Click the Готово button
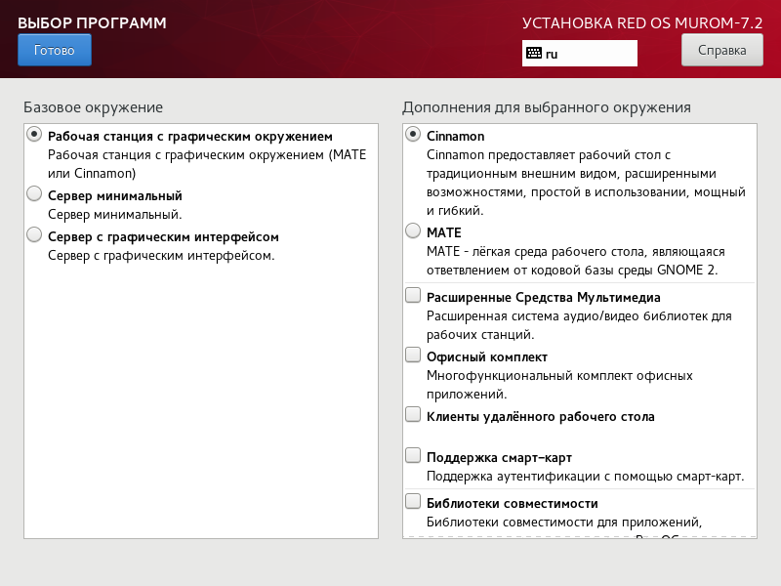This screenshot has height=586, width=781. click(x=54, y=49)
